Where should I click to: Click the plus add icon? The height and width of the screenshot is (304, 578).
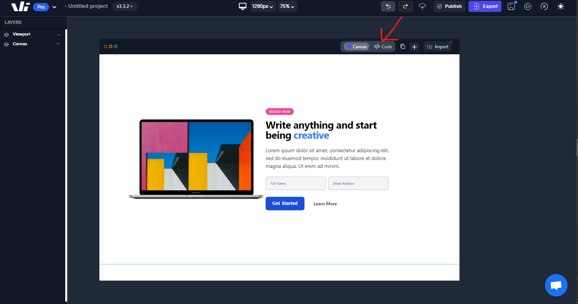[x=414, y=47]
